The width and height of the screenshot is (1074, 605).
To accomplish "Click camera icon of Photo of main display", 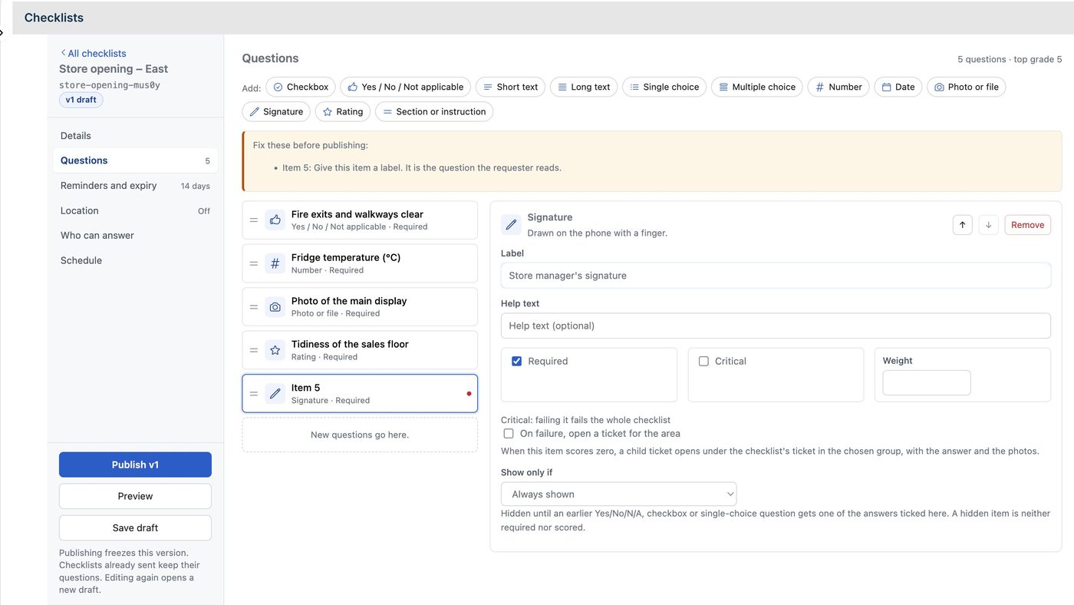I will click(x=275, y=307).
